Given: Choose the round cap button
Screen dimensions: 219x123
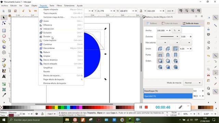Looking at the screenshot, I should (x=168, y=55).
